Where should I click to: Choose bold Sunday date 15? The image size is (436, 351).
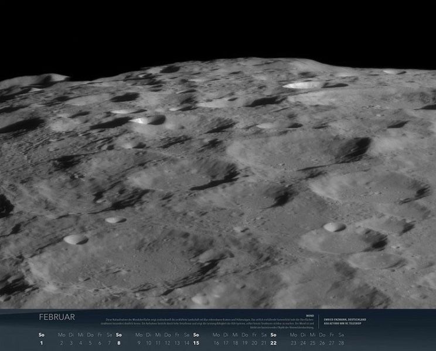(196, 343)
